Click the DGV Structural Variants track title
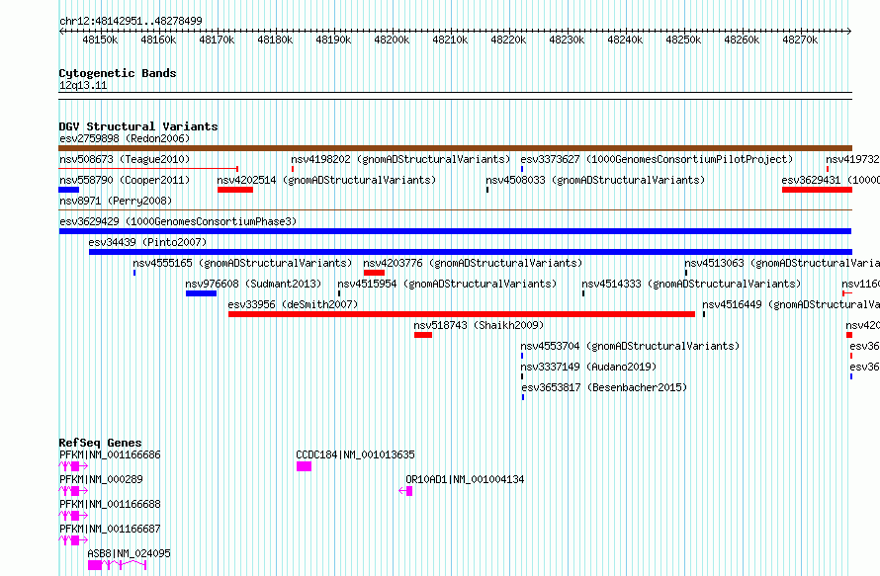The width and height of the screenshot is (880, 576). point(138,126)
